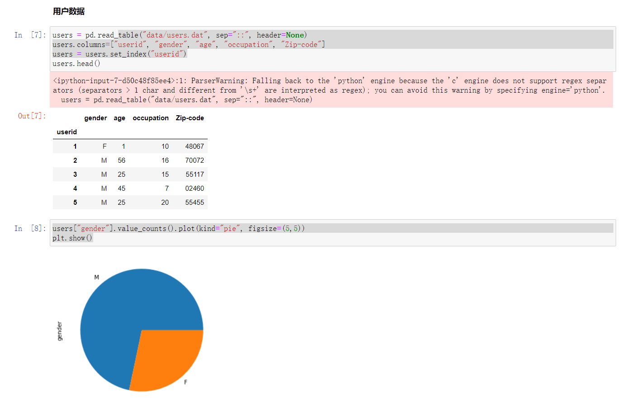This screenshot has width=622, height=405.
Task: Select userid 5 index cell in the table
Action: [x=75, y=202]
